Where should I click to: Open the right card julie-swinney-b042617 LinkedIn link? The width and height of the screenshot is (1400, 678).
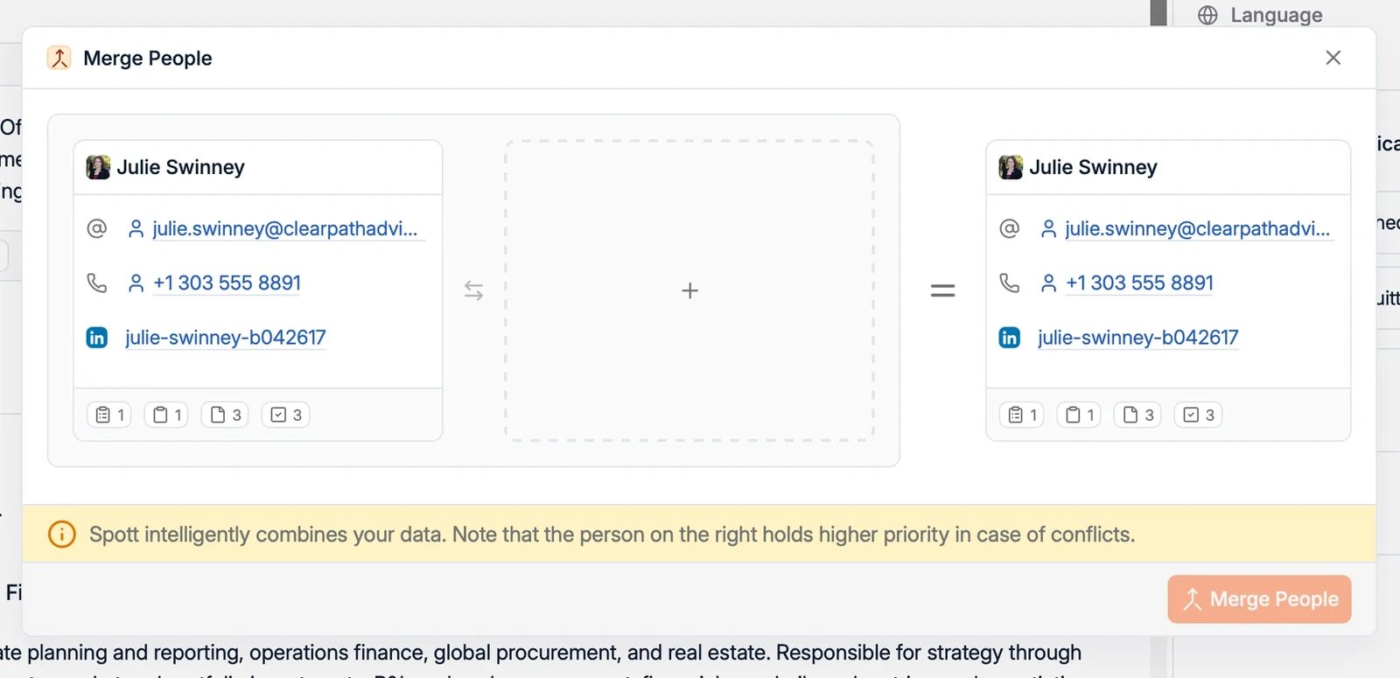click(x=1137, y=337)
